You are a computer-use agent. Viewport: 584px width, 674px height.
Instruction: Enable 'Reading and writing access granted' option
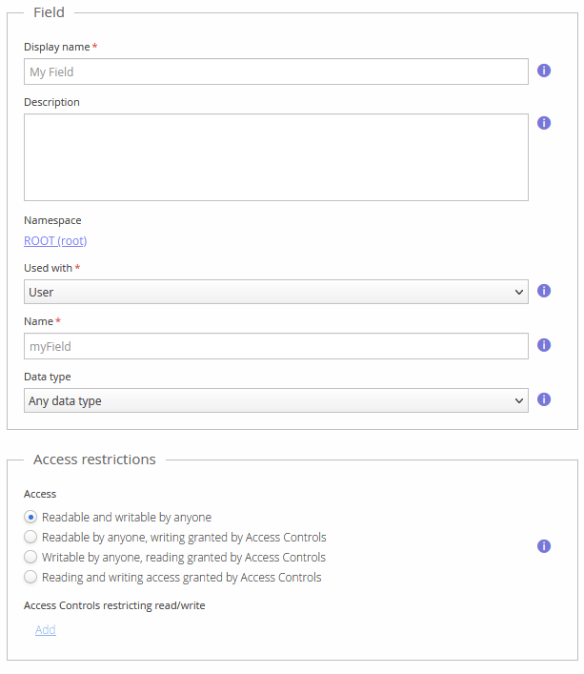point(31,577)
